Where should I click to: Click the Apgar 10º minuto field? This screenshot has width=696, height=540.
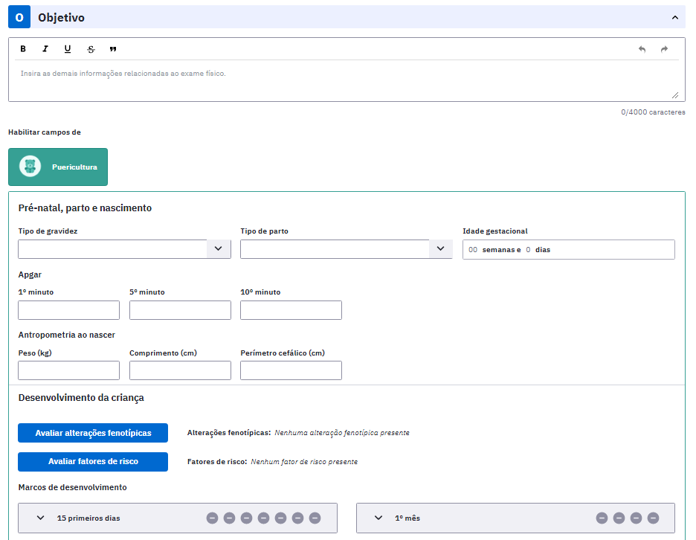point(291,310)
